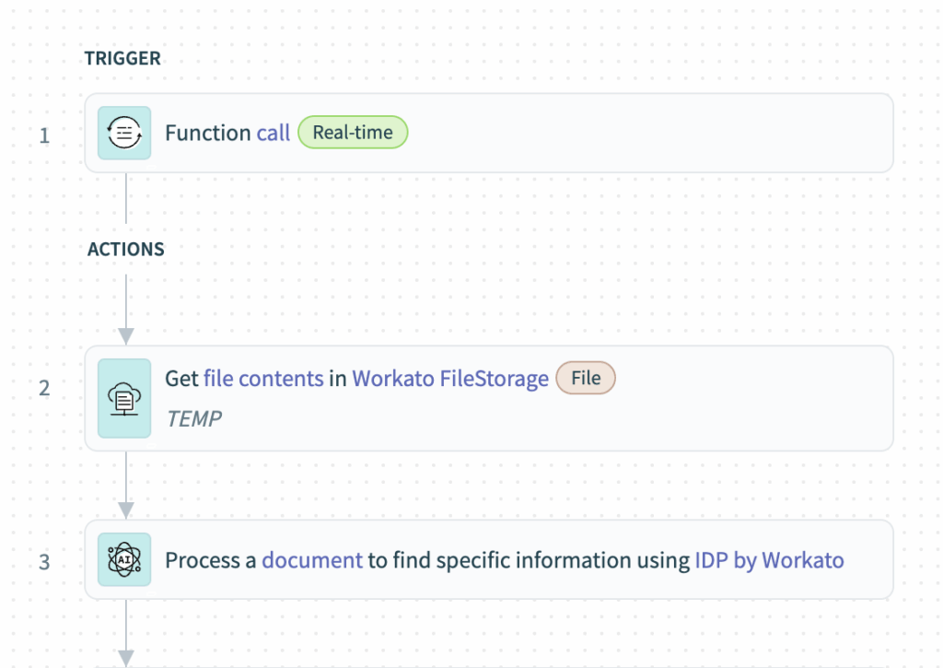943x668 pixels.
Task: Click the File pill in step 2
Action: pos(586,378)
